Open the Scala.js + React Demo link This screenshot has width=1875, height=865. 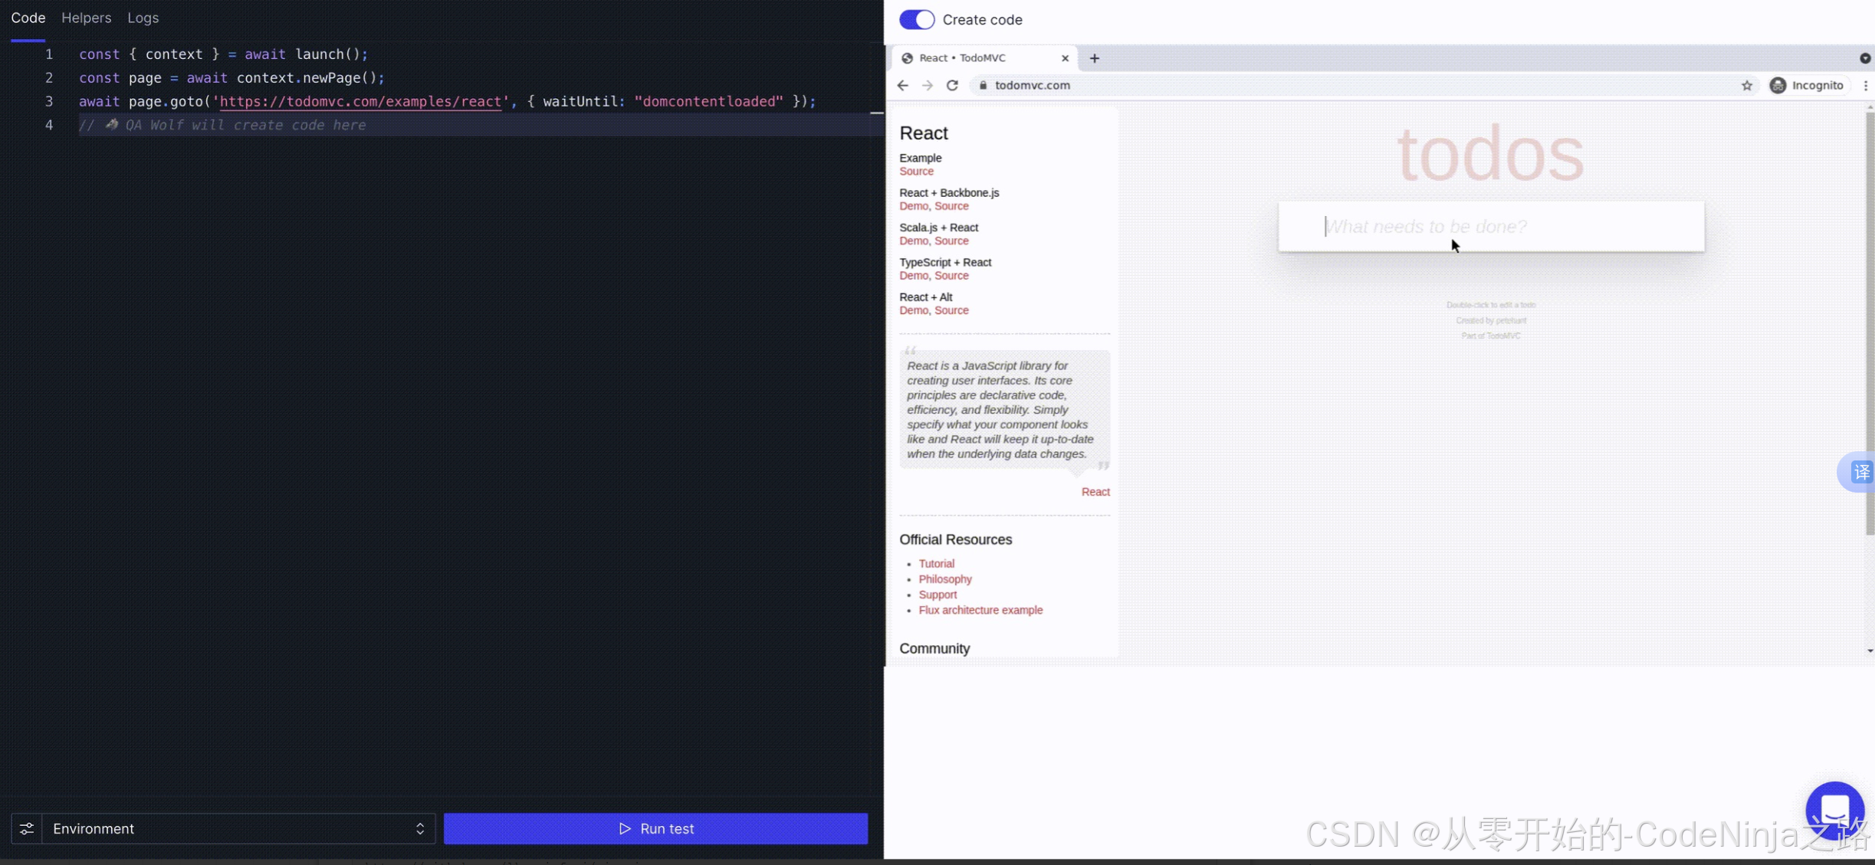coord(914,241)
